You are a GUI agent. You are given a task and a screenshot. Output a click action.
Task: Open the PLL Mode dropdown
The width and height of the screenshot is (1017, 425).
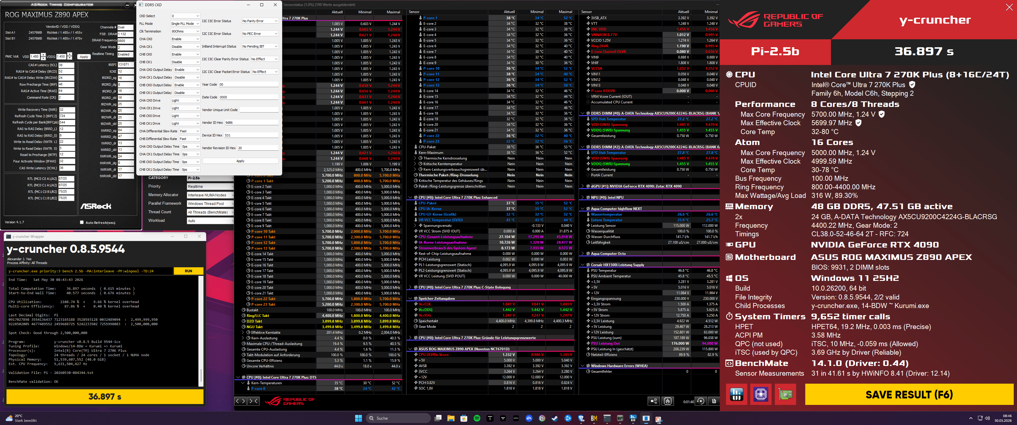(x=185, y=24)
